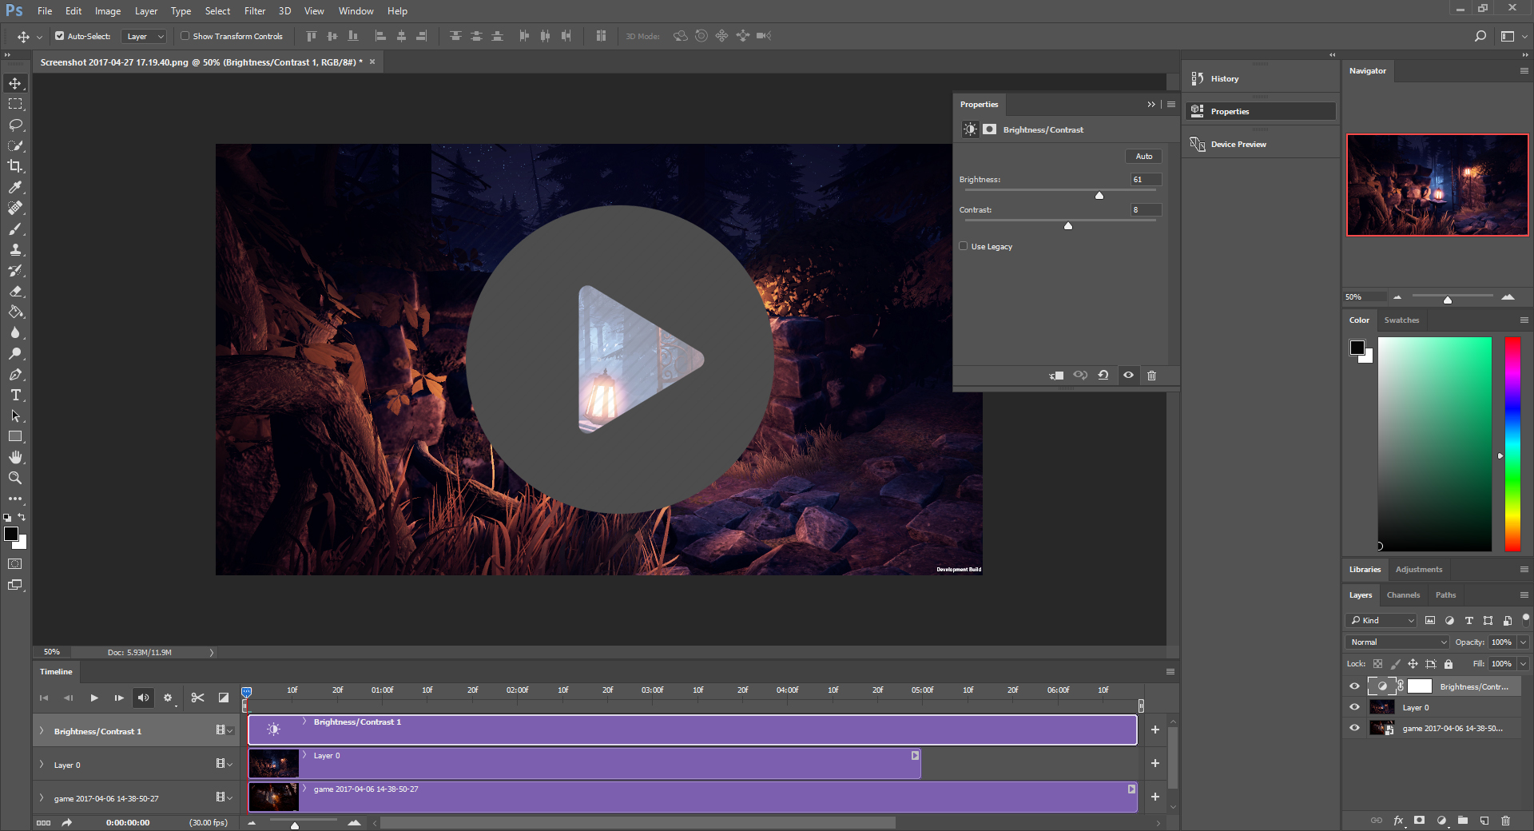The height and width of the screenshot is (831, 1534).
Task: Select the Clone Stamp tool
Action: pyautogui.click(x=15, y=249)
